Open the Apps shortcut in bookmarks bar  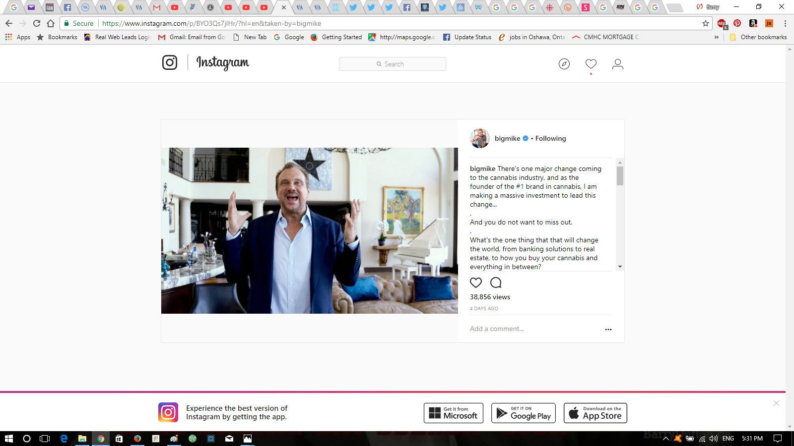tap(18, 37)
